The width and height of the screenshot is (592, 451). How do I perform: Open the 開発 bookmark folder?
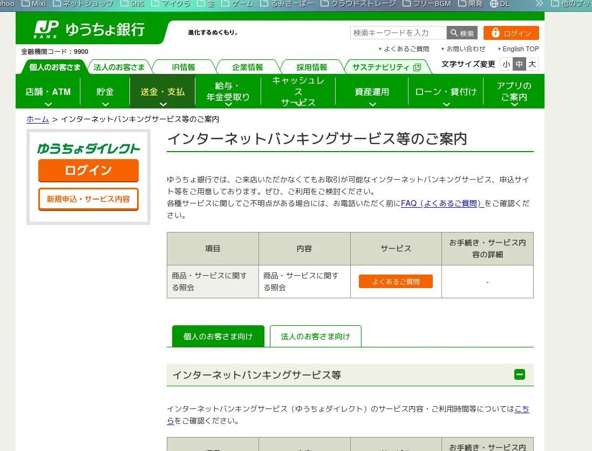470,4
